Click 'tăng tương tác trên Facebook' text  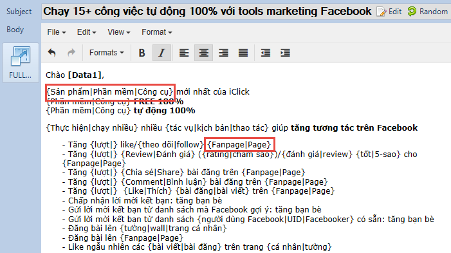(354, 128)
